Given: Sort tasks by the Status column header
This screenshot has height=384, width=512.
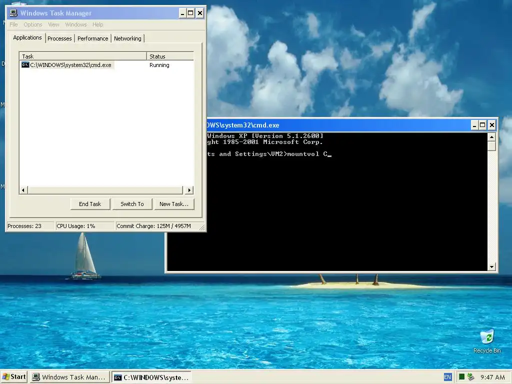Looking at the screenshot, I should point(170,56).
